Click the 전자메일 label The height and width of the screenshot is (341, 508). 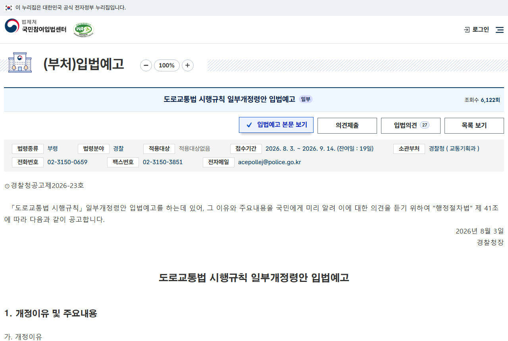pyautogui.click(x=219, y=162)
